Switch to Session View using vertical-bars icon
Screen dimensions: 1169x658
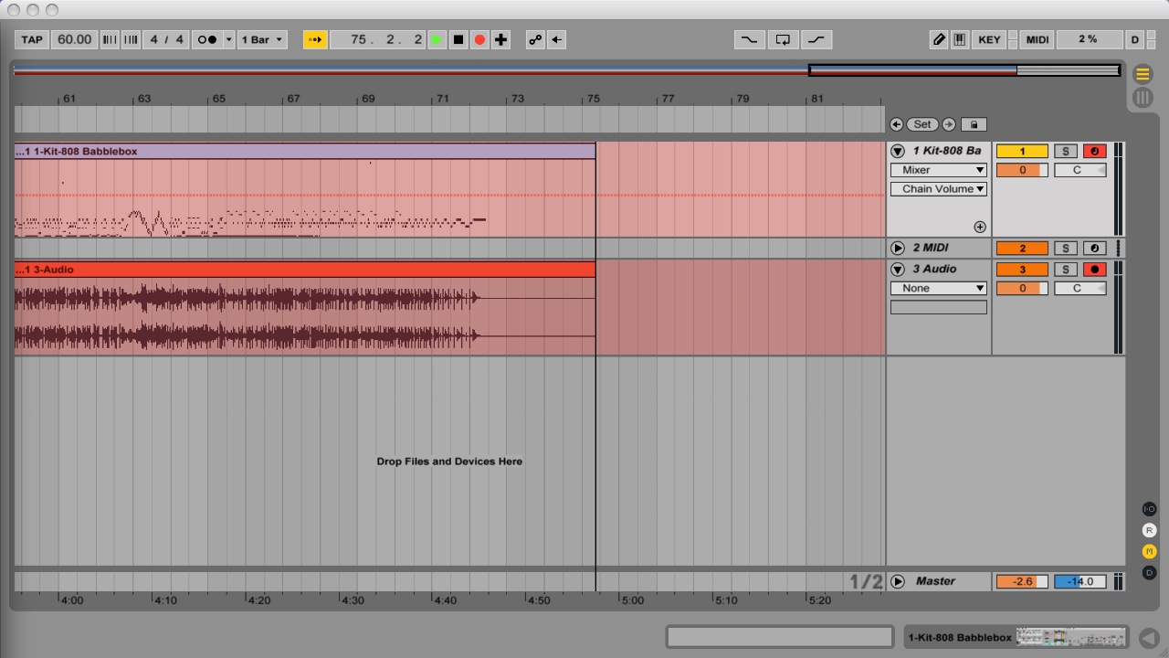click(x=1143, y=98)
